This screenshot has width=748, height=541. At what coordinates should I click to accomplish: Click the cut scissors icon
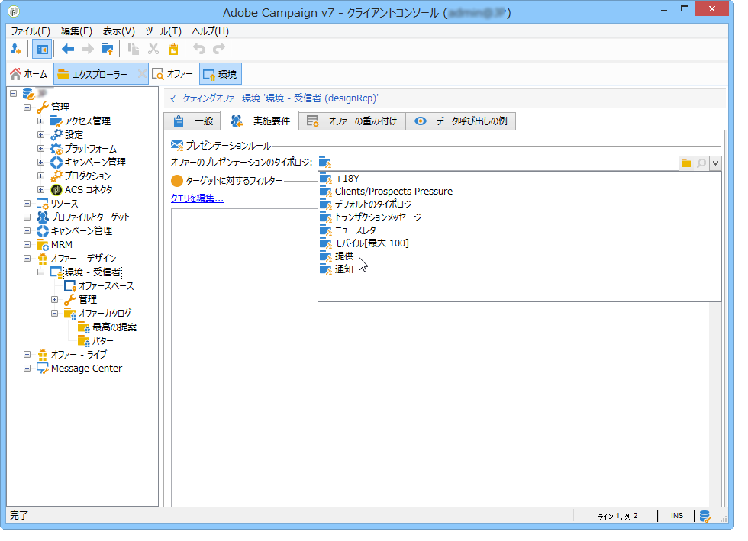coord(153,49)
